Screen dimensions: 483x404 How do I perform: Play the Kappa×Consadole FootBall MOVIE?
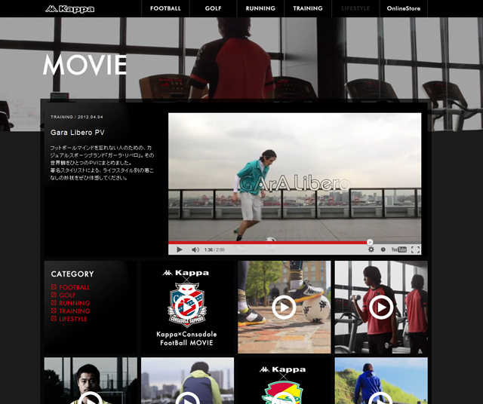187,307
